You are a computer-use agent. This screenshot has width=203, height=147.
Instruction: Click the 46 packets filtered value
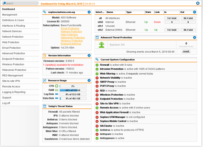click(69, 112)
